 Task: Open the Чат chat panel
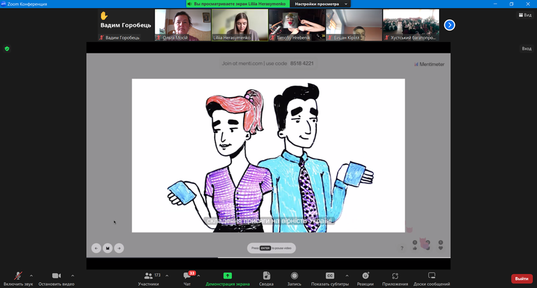point(187,278)
